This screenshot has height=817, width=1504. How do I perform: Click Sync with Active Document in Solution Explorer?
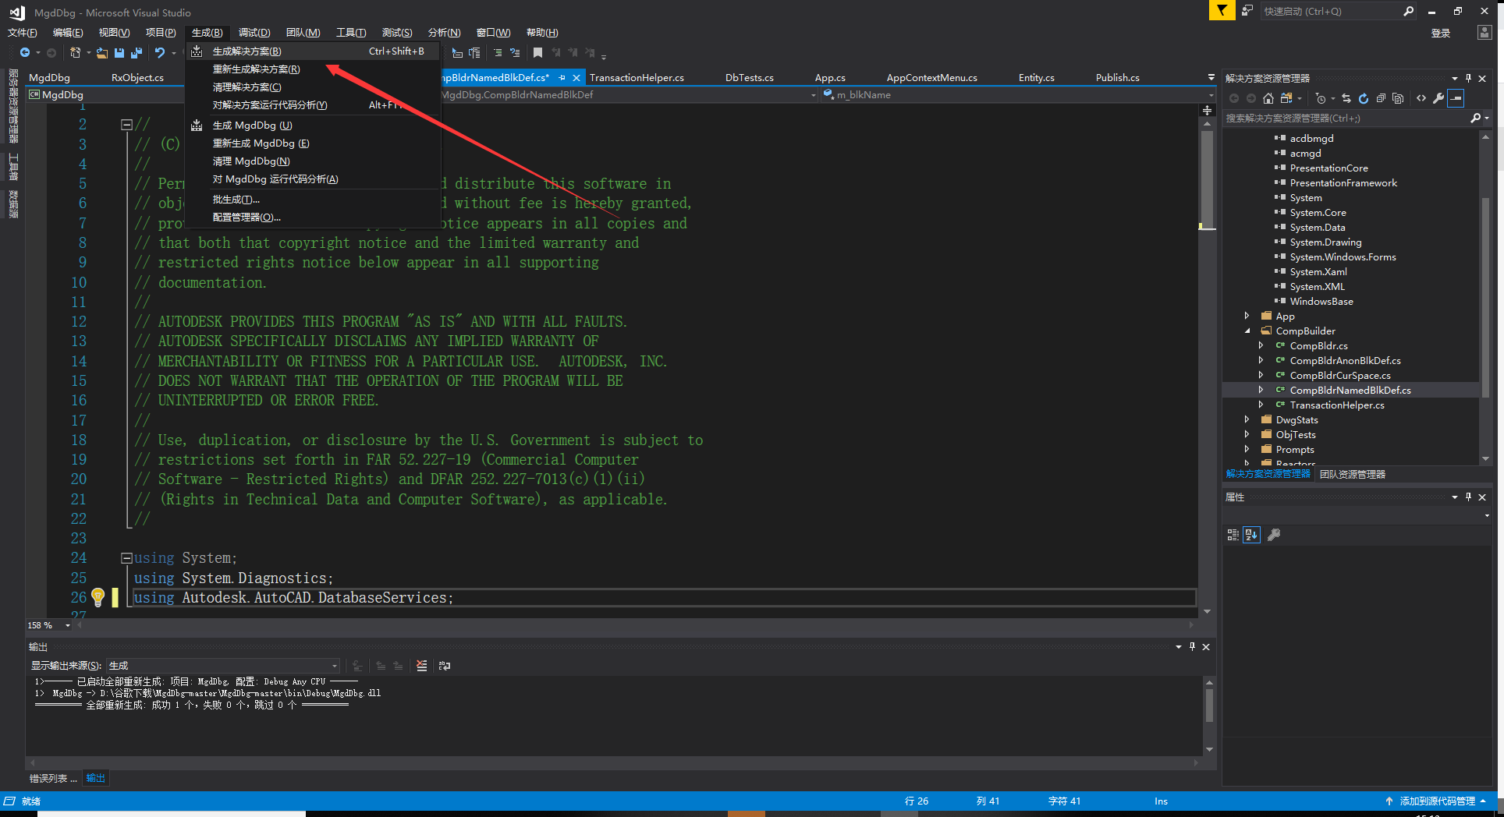[1346, 98]
